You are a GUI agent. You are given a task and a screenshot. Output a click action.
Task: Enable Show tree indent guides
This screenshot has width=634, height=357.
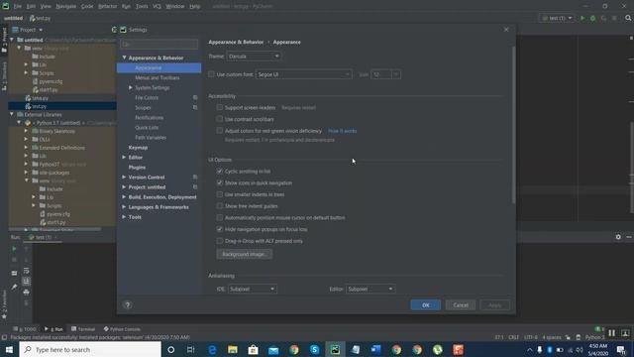click(x=220, y=206)
